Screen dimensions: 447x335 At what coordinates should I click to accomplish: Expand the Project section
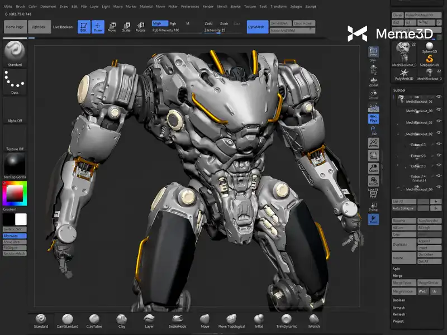[398, 321]
